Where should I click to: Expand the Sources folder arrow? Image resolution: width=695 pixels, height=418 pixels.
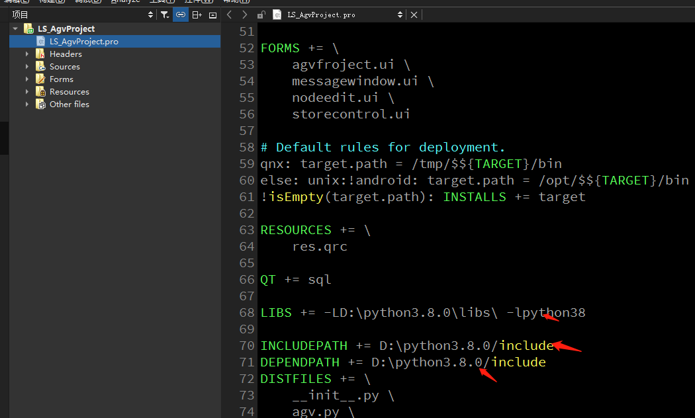click(x=27, y=67)
